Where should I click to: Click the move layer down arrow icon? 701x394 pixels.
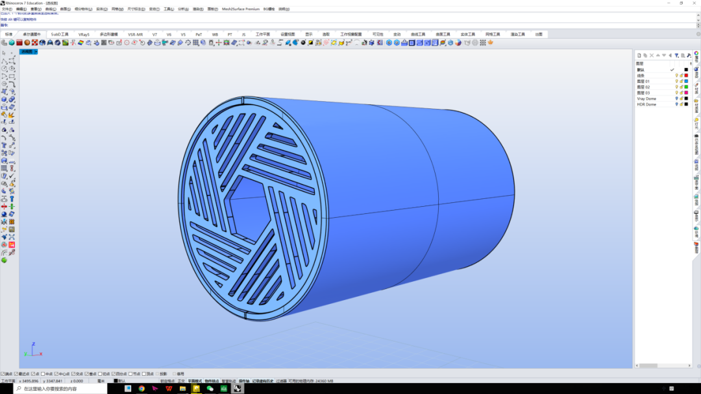[x=664, y=55]
